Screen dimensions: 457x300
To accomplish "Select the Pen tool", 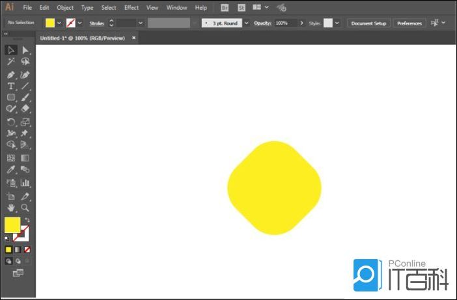I will click(11, 74).
